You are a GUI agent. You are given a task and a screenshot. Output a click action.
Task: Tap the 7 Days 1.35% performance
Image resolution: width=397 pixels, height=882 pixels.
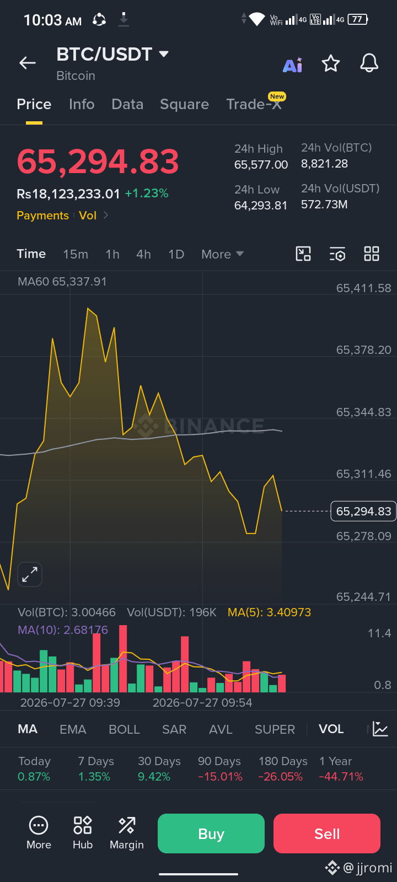coord(96,769)
